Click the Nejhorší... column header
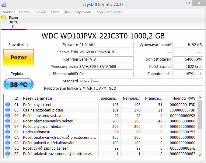Viewport: 206px width, 163px height. point(131,98)
